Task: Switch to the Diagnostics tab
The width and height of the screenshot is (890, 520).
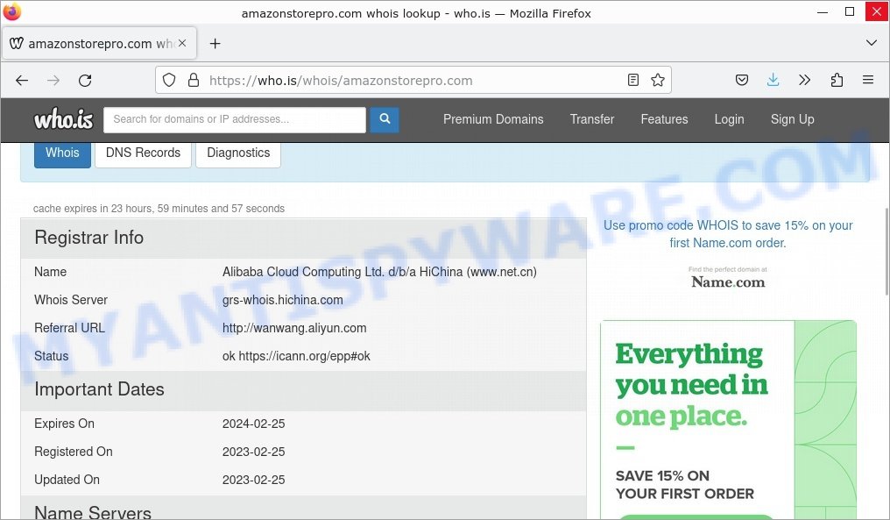Action: 238,153
